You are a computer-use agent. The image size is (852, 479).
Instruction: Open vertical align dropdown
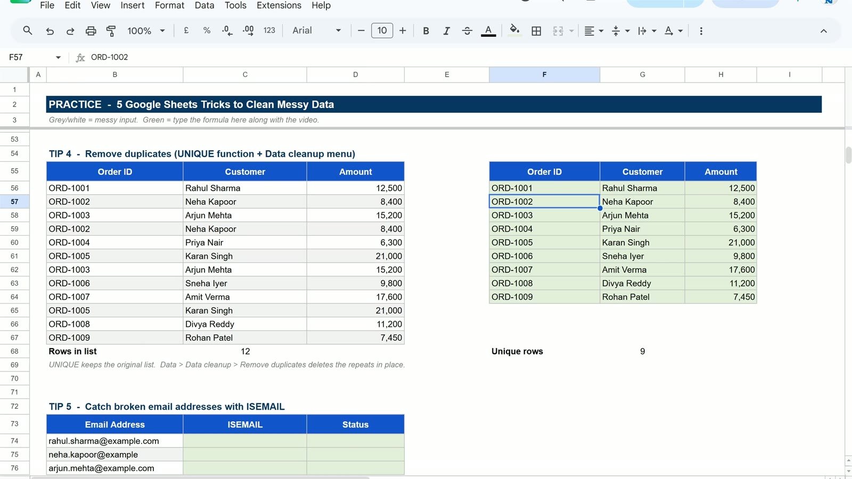pos(620,31)
